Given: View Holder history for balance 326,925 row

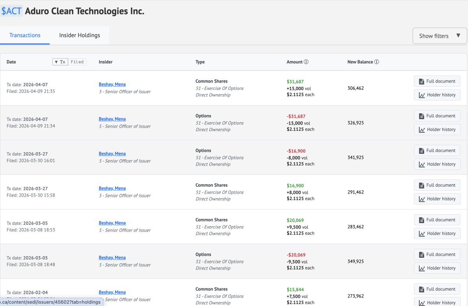Looking at the screenshot, I should tap(437, 130).
